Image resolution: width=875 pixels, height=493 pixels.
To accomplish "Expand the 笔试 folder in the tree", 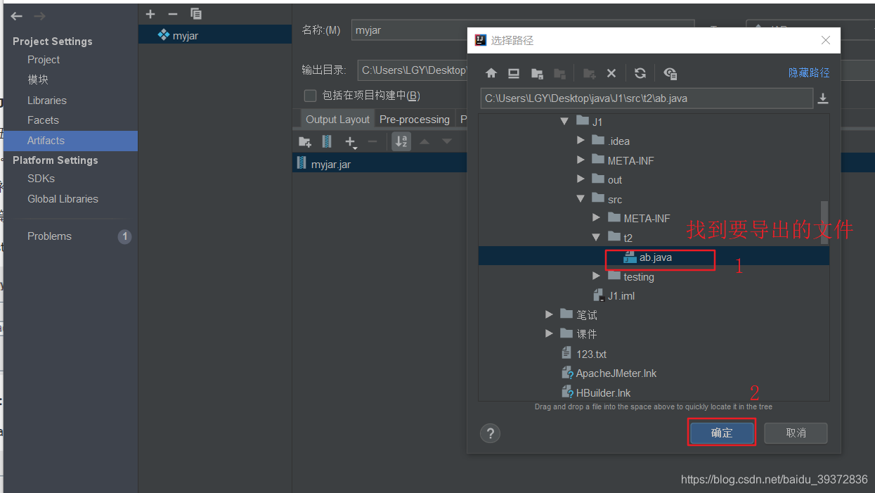I will pos(549,314).
